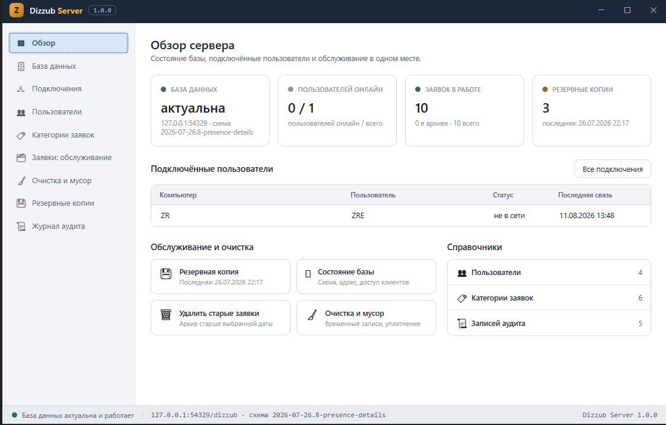Click the БАЗА ДАННЫХ summary card
Viewport: 666px width, 425px height.
210,111
